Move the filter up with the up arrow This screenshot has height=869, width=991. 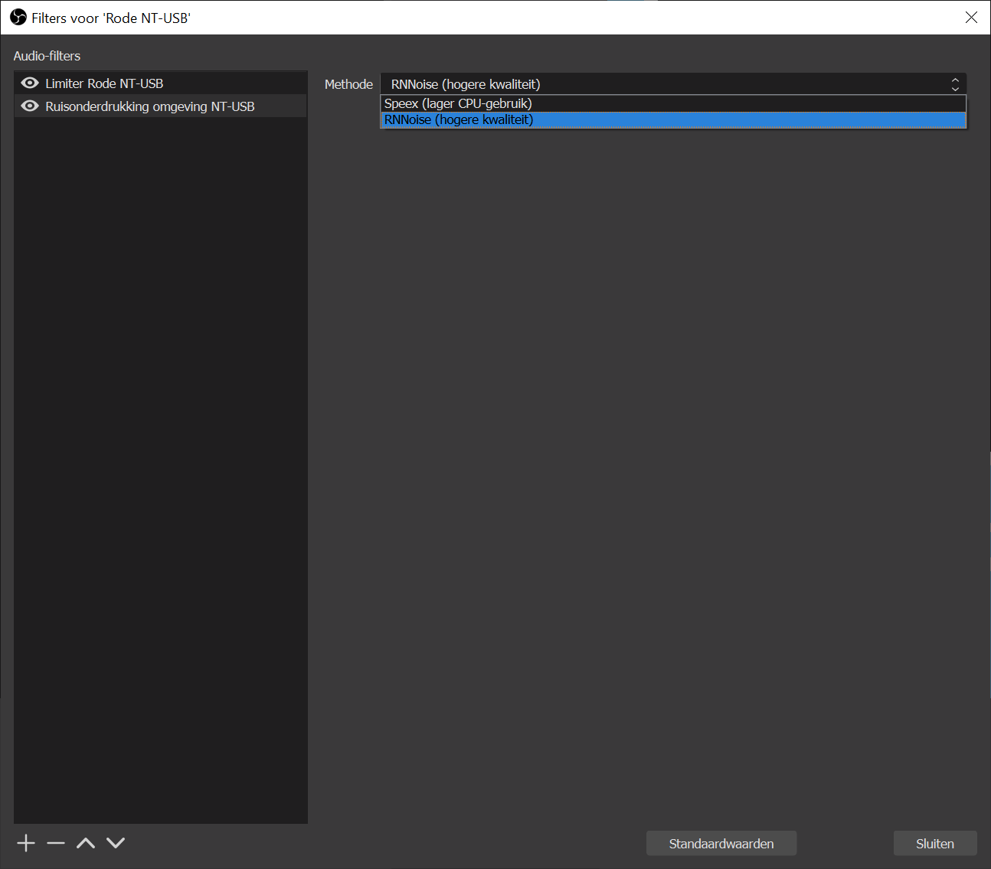click(86, 843)
